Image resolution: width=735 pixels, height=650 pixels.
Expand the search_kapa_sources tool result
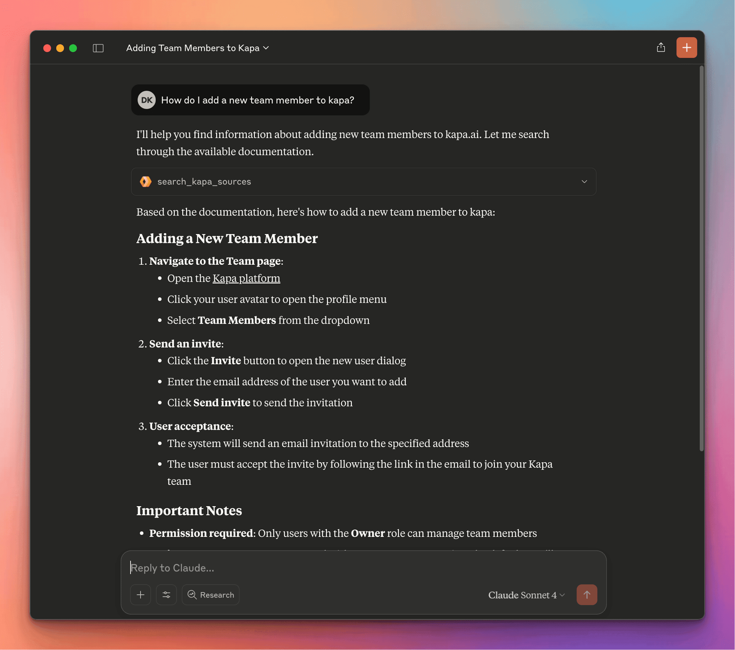pyautogui.click(x=364, y=182)
